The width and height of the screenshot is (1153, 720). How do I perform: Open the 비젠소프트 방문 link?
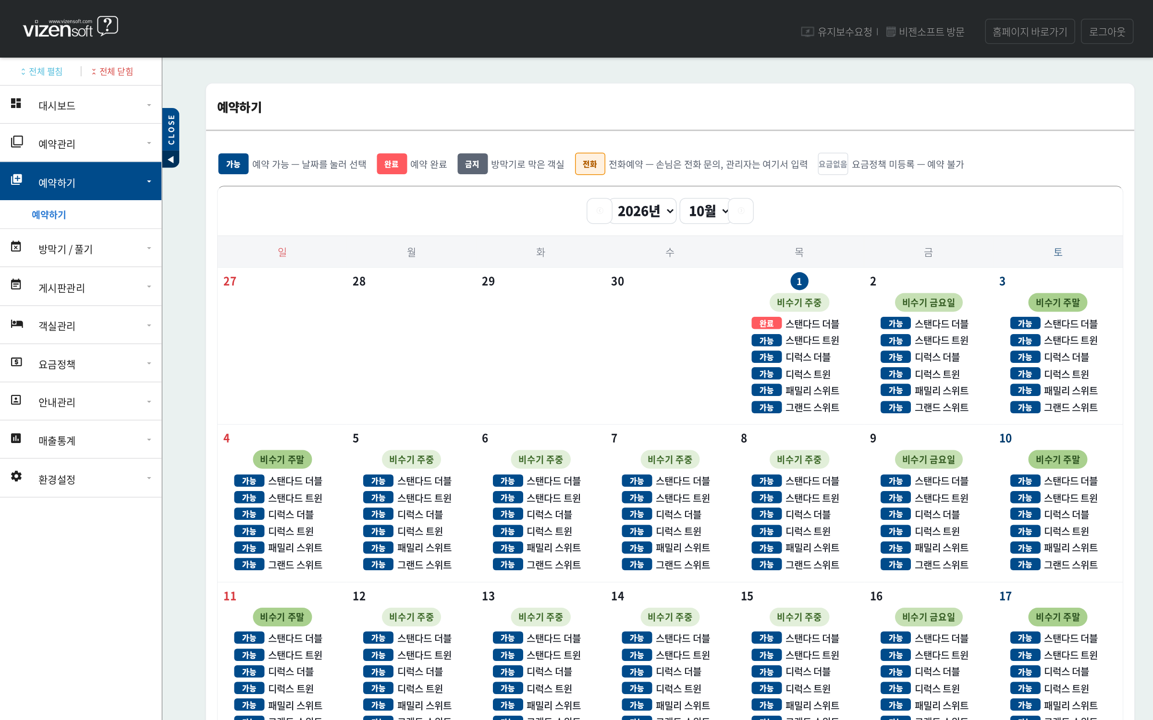[x=925, y=32]
